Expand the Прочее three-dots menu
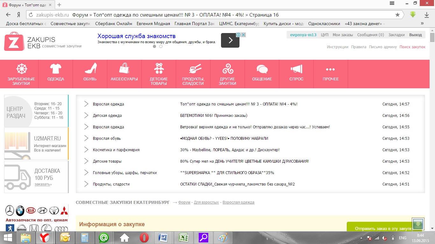 [331, 69]
